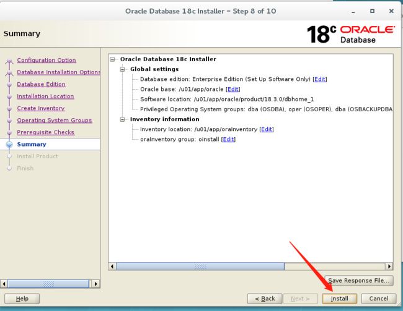Image resolution: width=403 pixels, height=311 pixels.
Task: Collapse the Global settings tree node
Action: (x=122, y=69)
